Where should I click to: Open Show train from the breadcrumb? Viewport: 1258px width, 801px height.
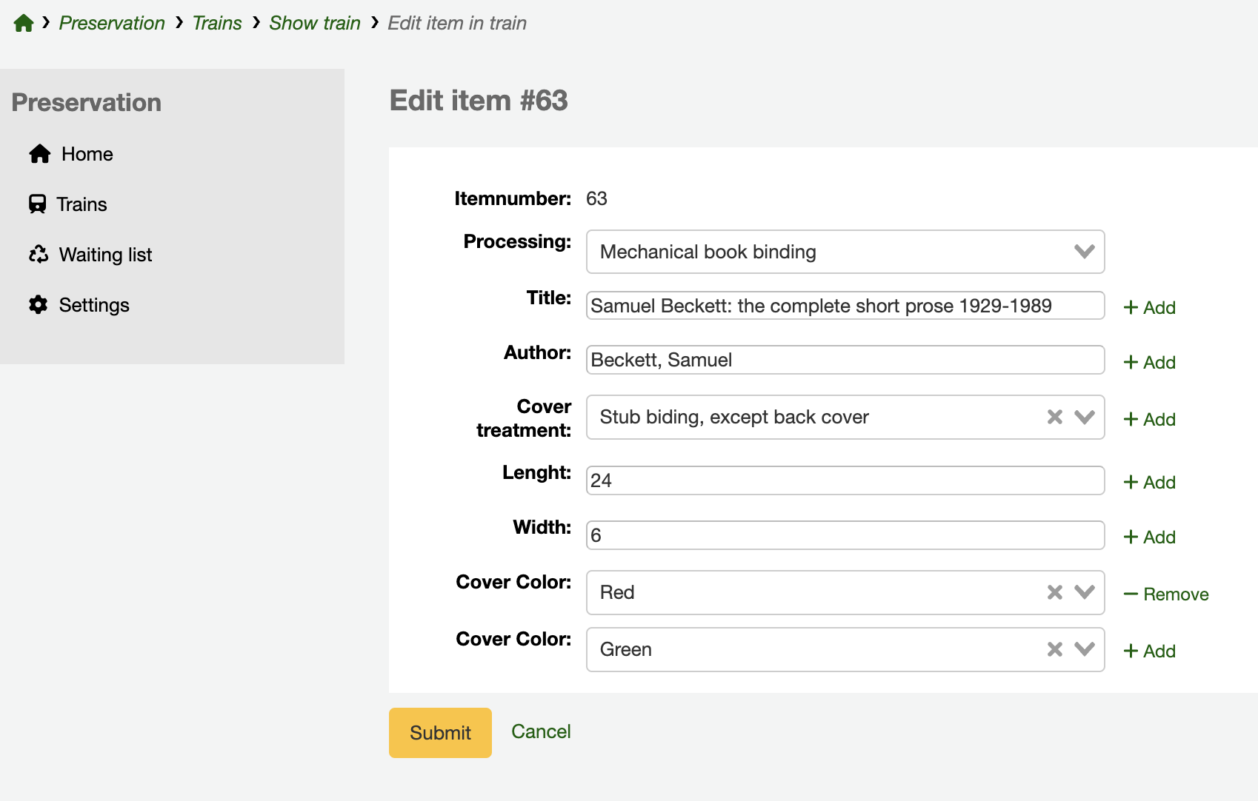(314, 23)
